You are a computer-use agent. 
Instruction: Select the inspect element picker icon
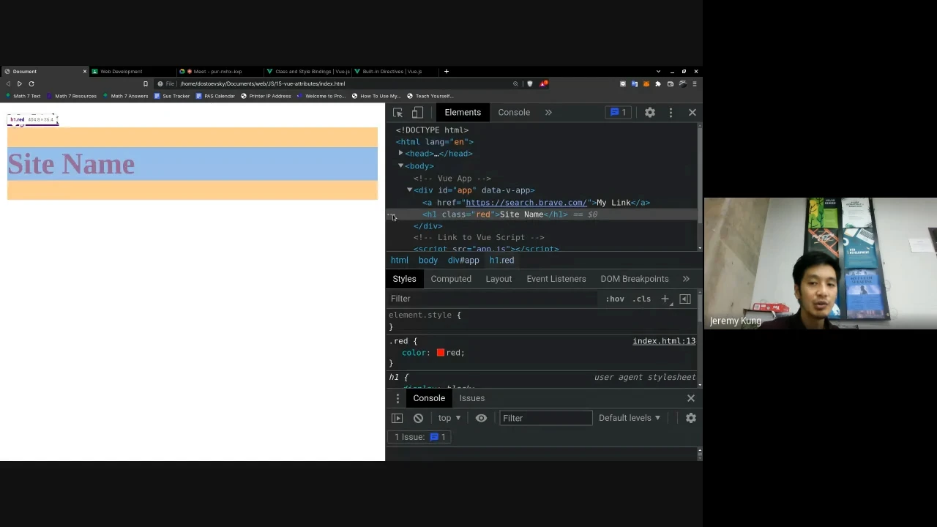(x=397, y=112)
